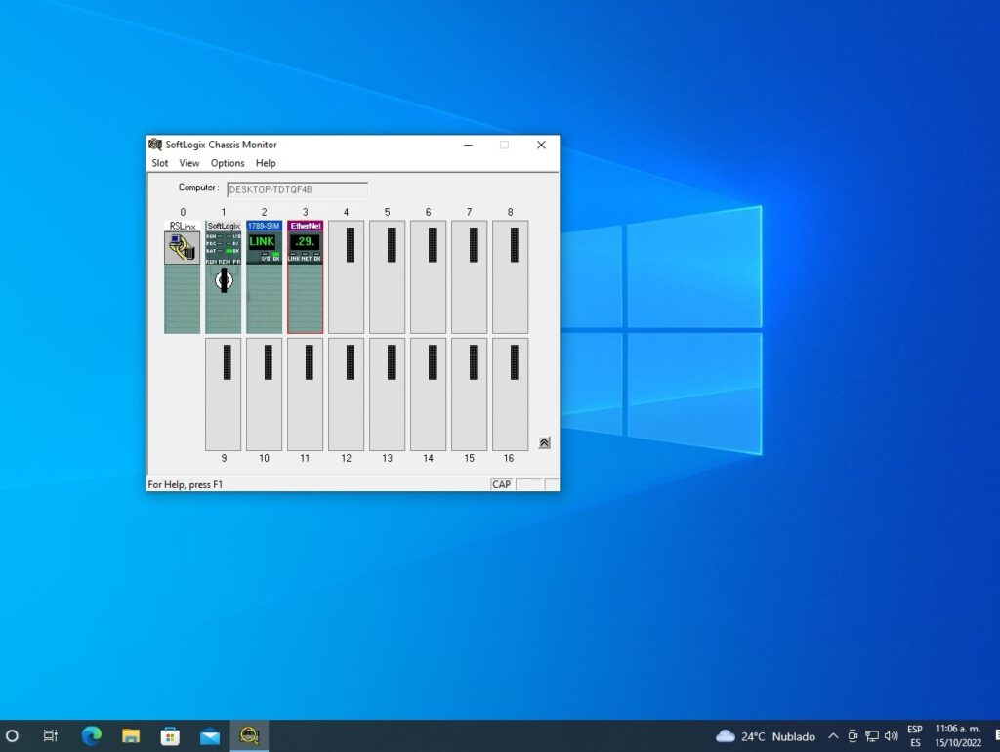
Task: Open the 1789-SIM module in slot 2
Action: click(x=264, y=303)
